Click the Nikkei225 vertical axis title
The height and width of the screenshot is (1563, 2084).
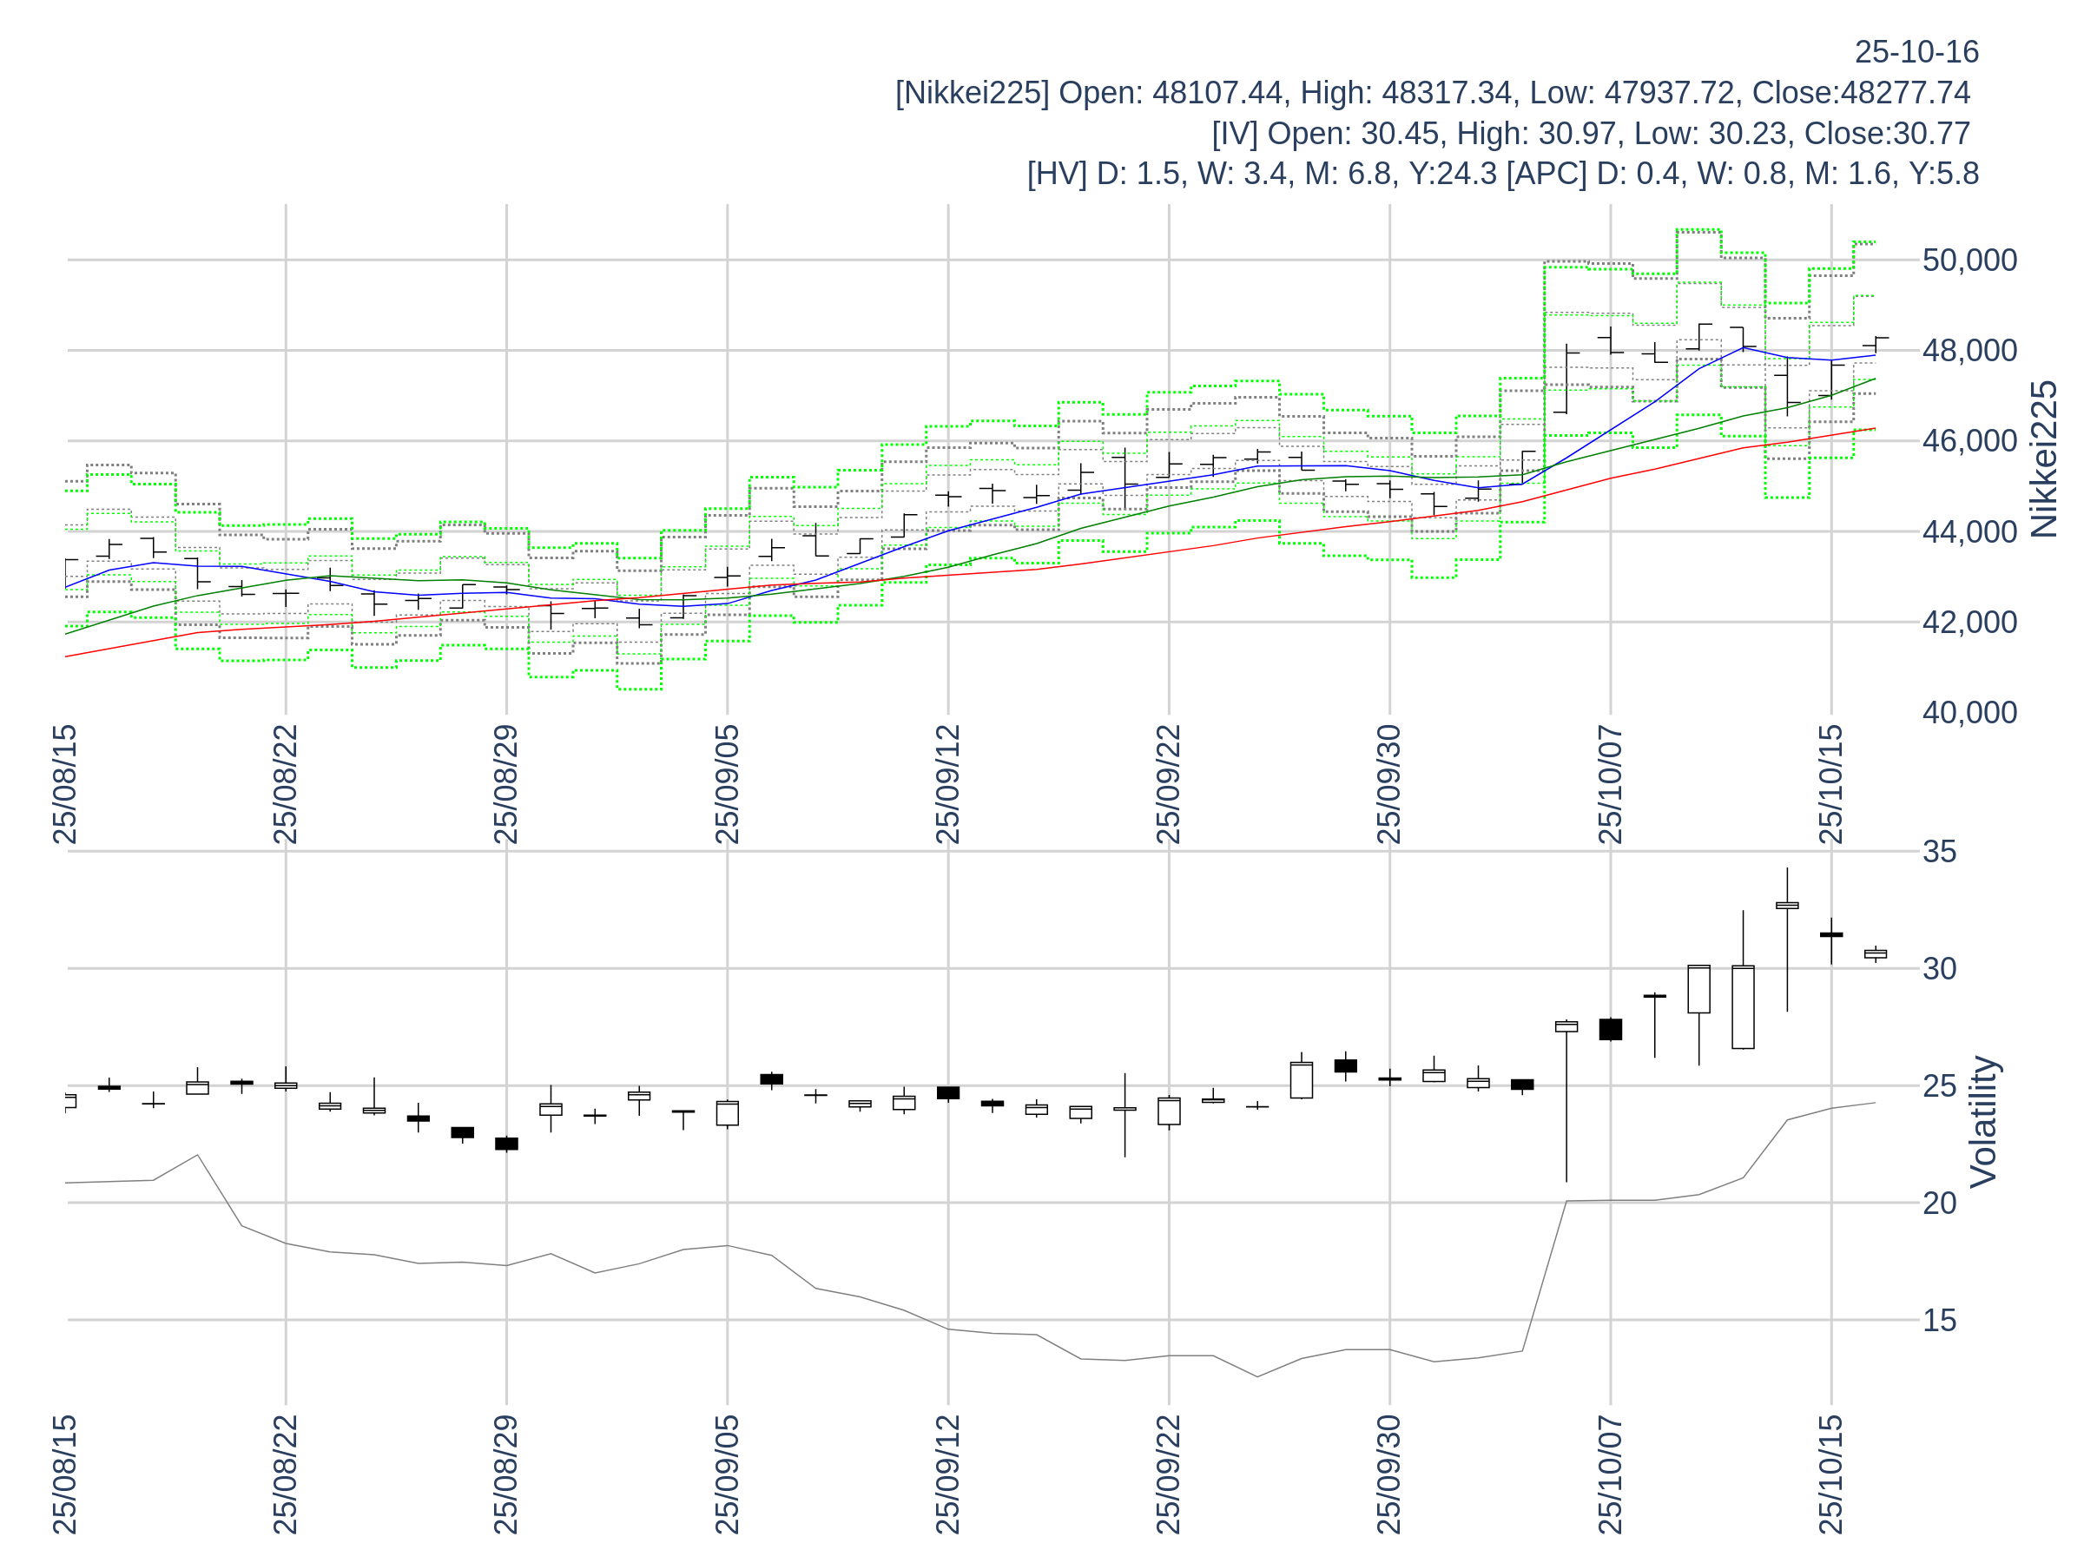click(x=2043, y=458)
